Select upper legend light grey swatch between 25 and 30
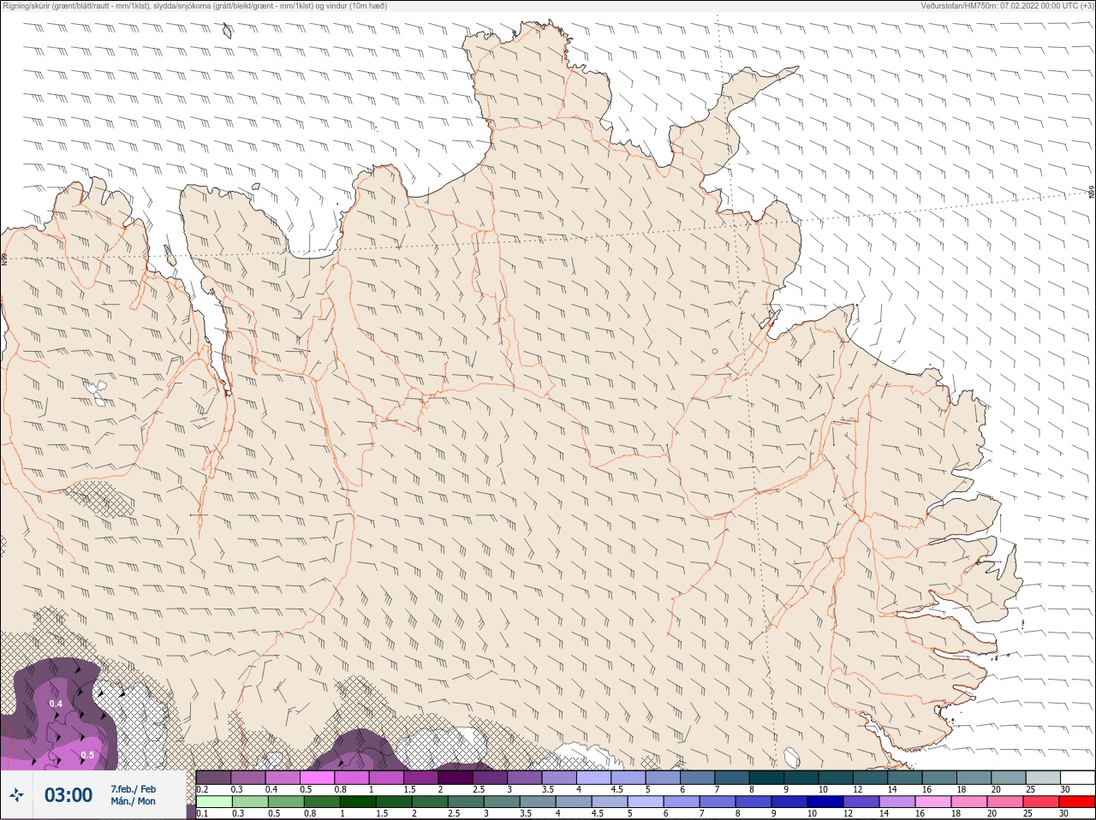Viewport: 1096px width, 820px height. coord(1043,777)
